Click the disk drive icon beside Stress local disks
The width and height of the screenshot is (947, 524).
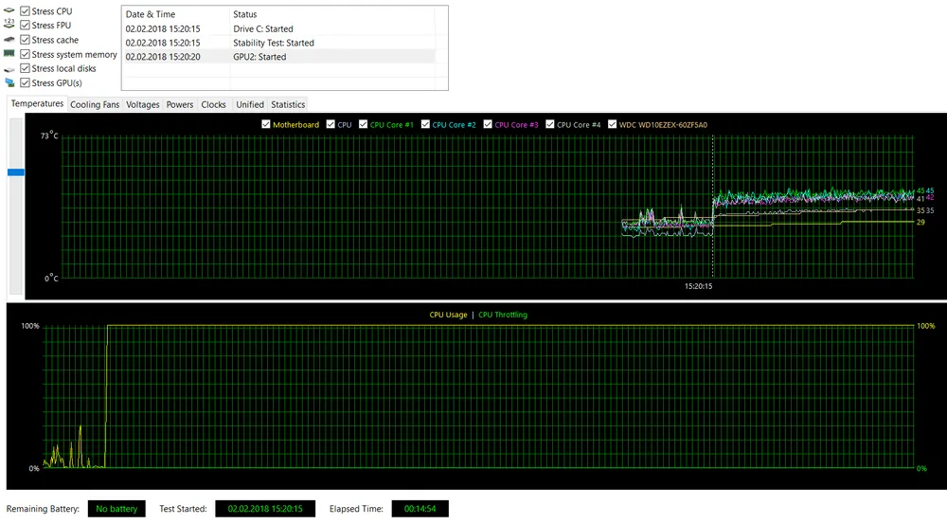(x=9, y=69)
